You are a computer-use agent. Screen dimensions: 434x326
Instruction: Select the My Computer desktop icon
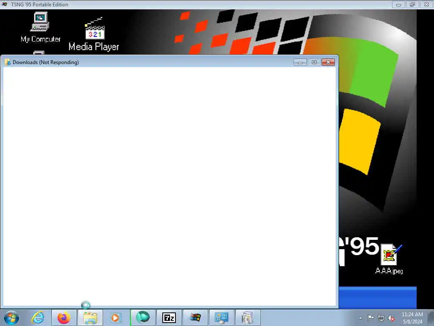click(x=40, y=27)
